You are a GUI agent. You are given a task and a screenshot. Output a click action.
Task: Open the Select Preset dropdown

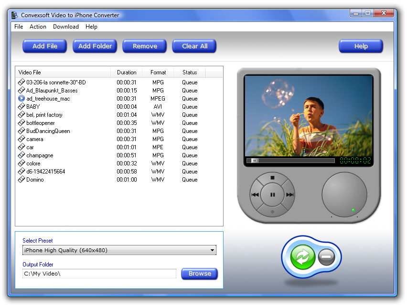tap(119, 250)
